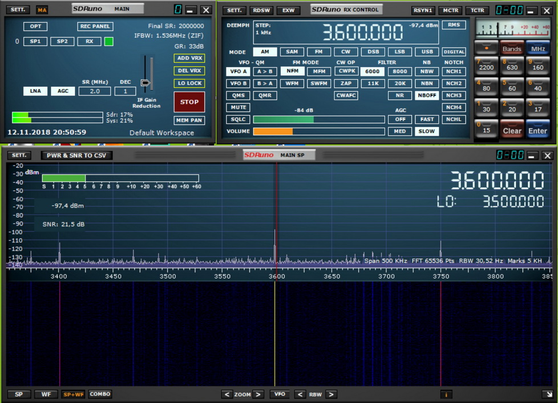
Task: Click PWR & SNR TO CSV button
Action: pyautogui.click(x=76, y=155)
